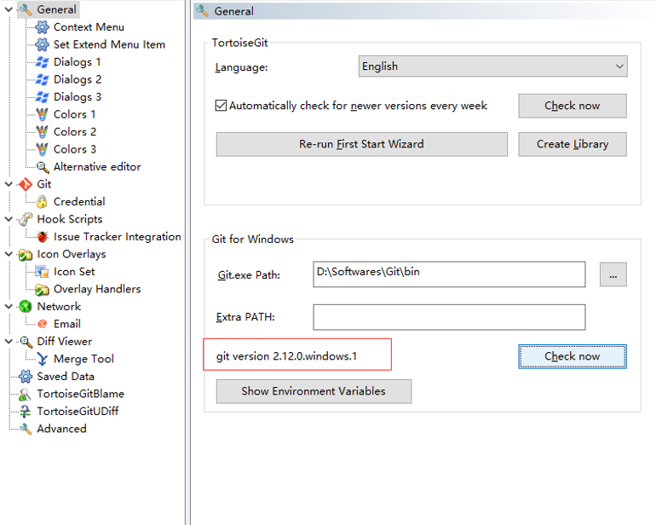The width and height of the screenshot is (656, 525).
Task: Click the Colors 3 palette icon
Action: [x=42, y=149]
